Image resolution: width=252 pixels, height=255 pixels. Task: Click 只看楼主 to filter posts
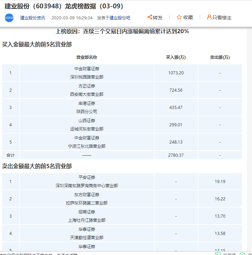pos(222,18)
